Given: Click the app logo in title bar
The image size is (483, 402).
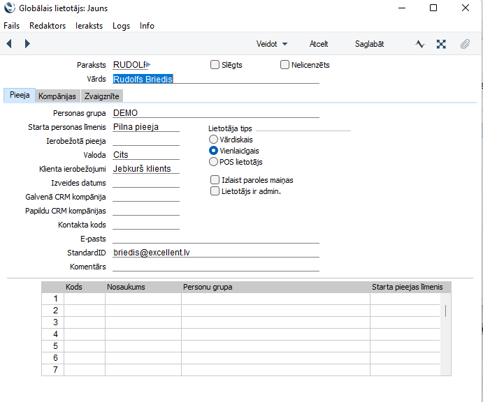Looking at the screenshot, I should [8, 8].
